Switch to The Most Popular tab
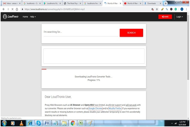The image size is (190, 127). point(72,3)
